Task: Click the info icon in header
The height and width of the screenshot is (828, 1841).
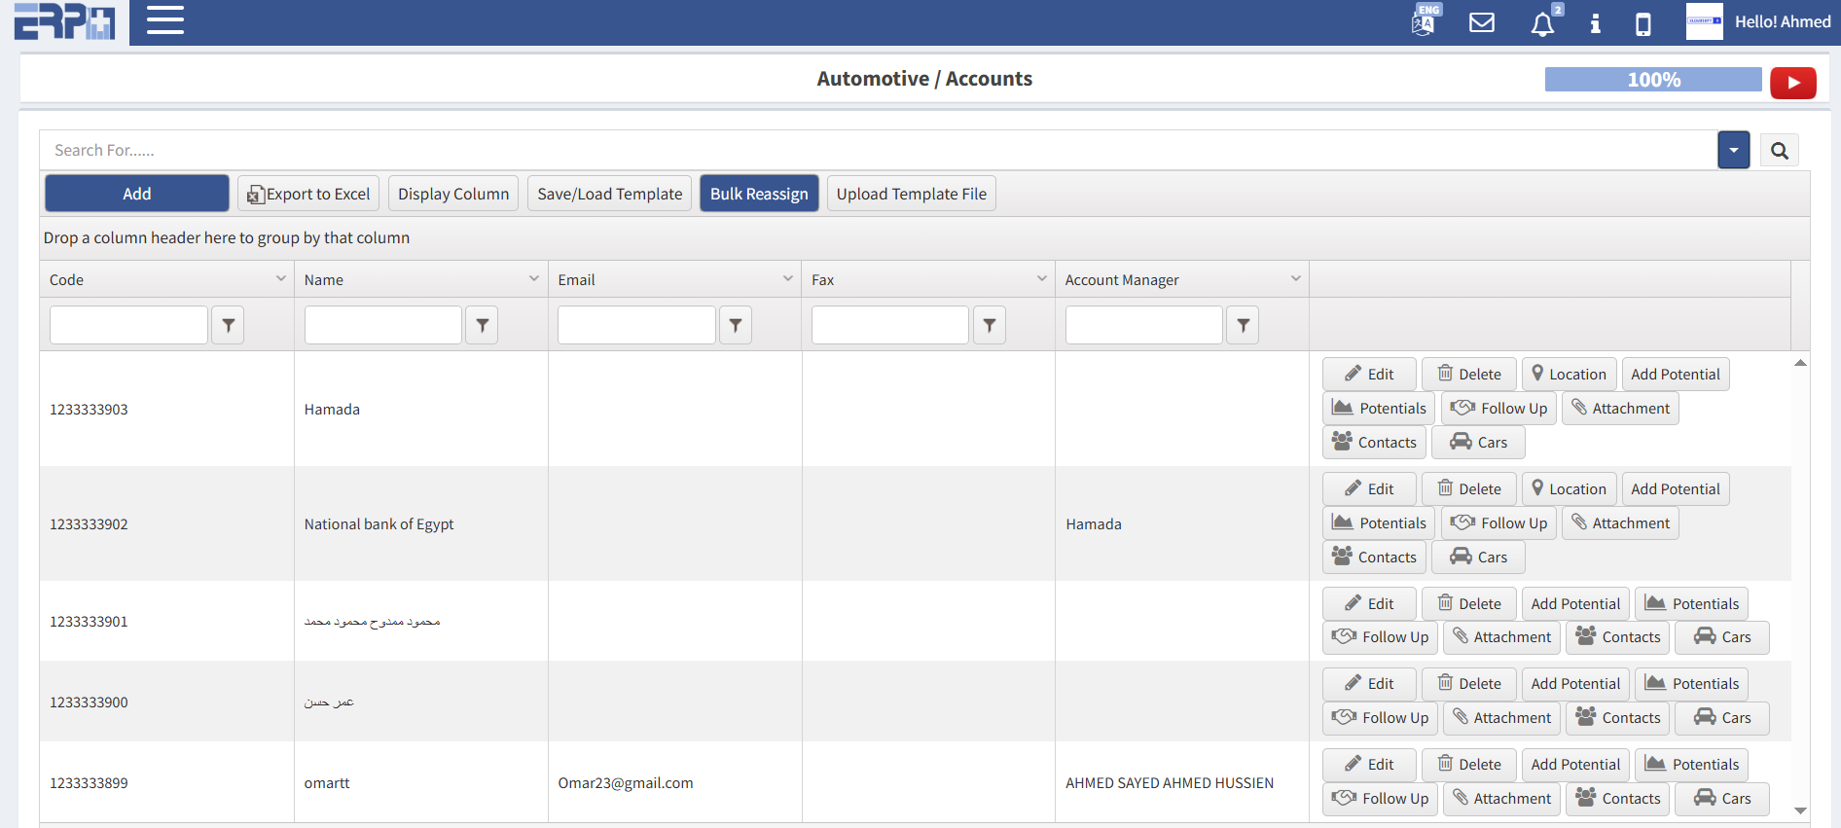Action: pos(1595,23)
